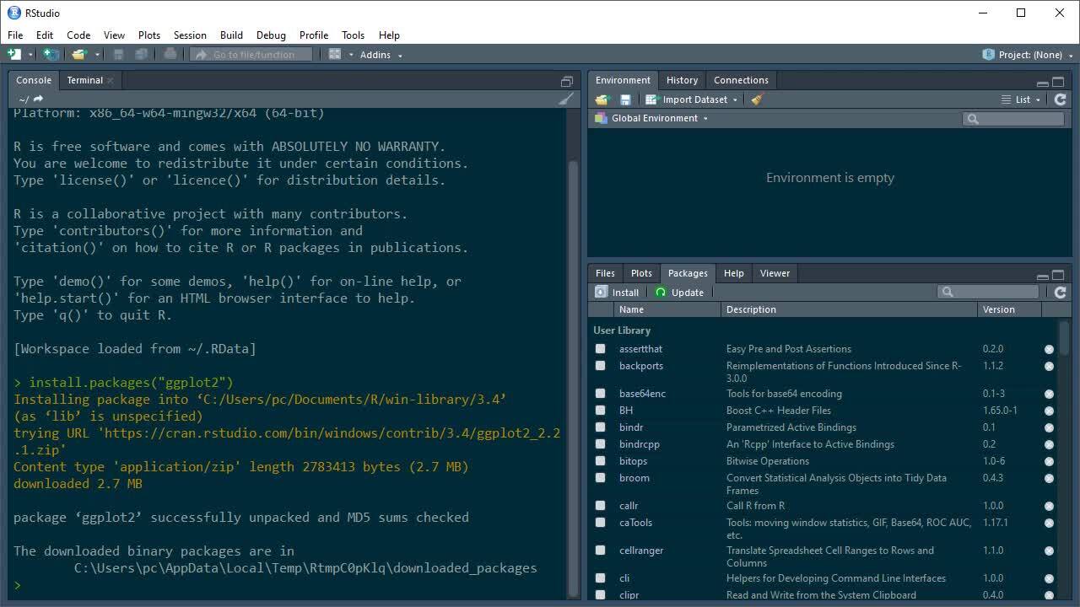Expand the Global Environment dropdown

click(x=651, y=118)
